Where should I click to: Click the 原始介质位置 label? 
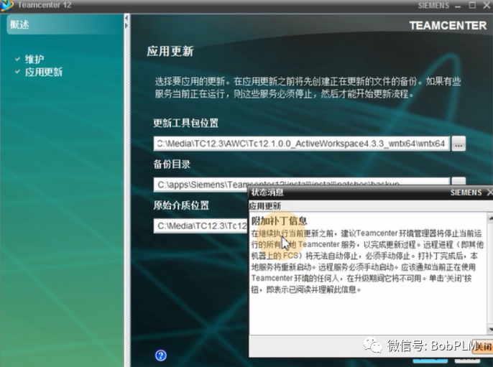tap(181, 205)
